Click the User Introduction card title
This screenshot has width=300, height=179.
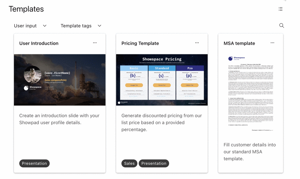coord(39,43)
